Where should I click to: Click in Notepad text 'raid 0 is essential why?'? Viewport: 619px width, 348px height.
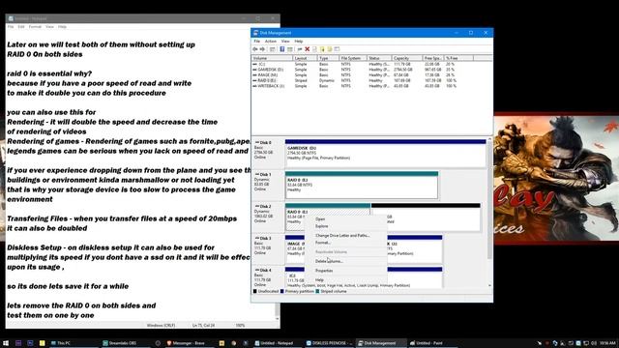tap(49, 73)
